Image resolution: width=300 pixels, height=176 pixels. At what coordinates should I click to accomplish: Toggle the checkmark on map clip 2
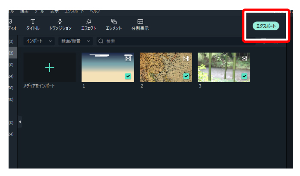(x=186, y=76)
